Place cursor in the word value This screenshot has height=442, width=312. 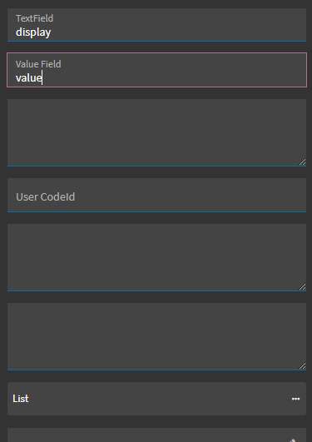click(x=28, y=77)
